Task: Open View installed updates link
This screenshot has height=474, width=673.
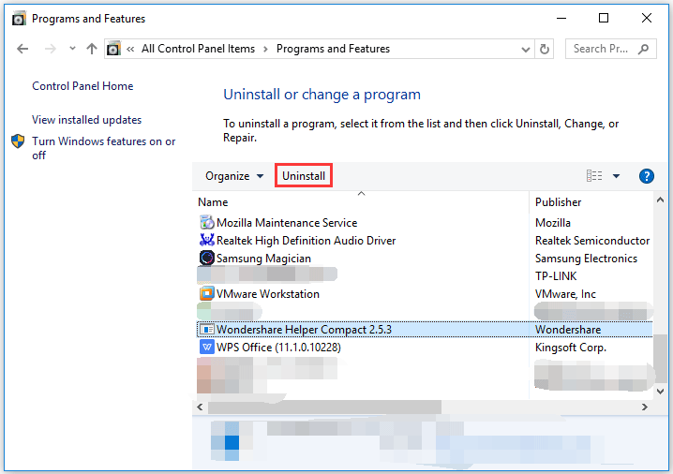Action: (x=86, y=120)
